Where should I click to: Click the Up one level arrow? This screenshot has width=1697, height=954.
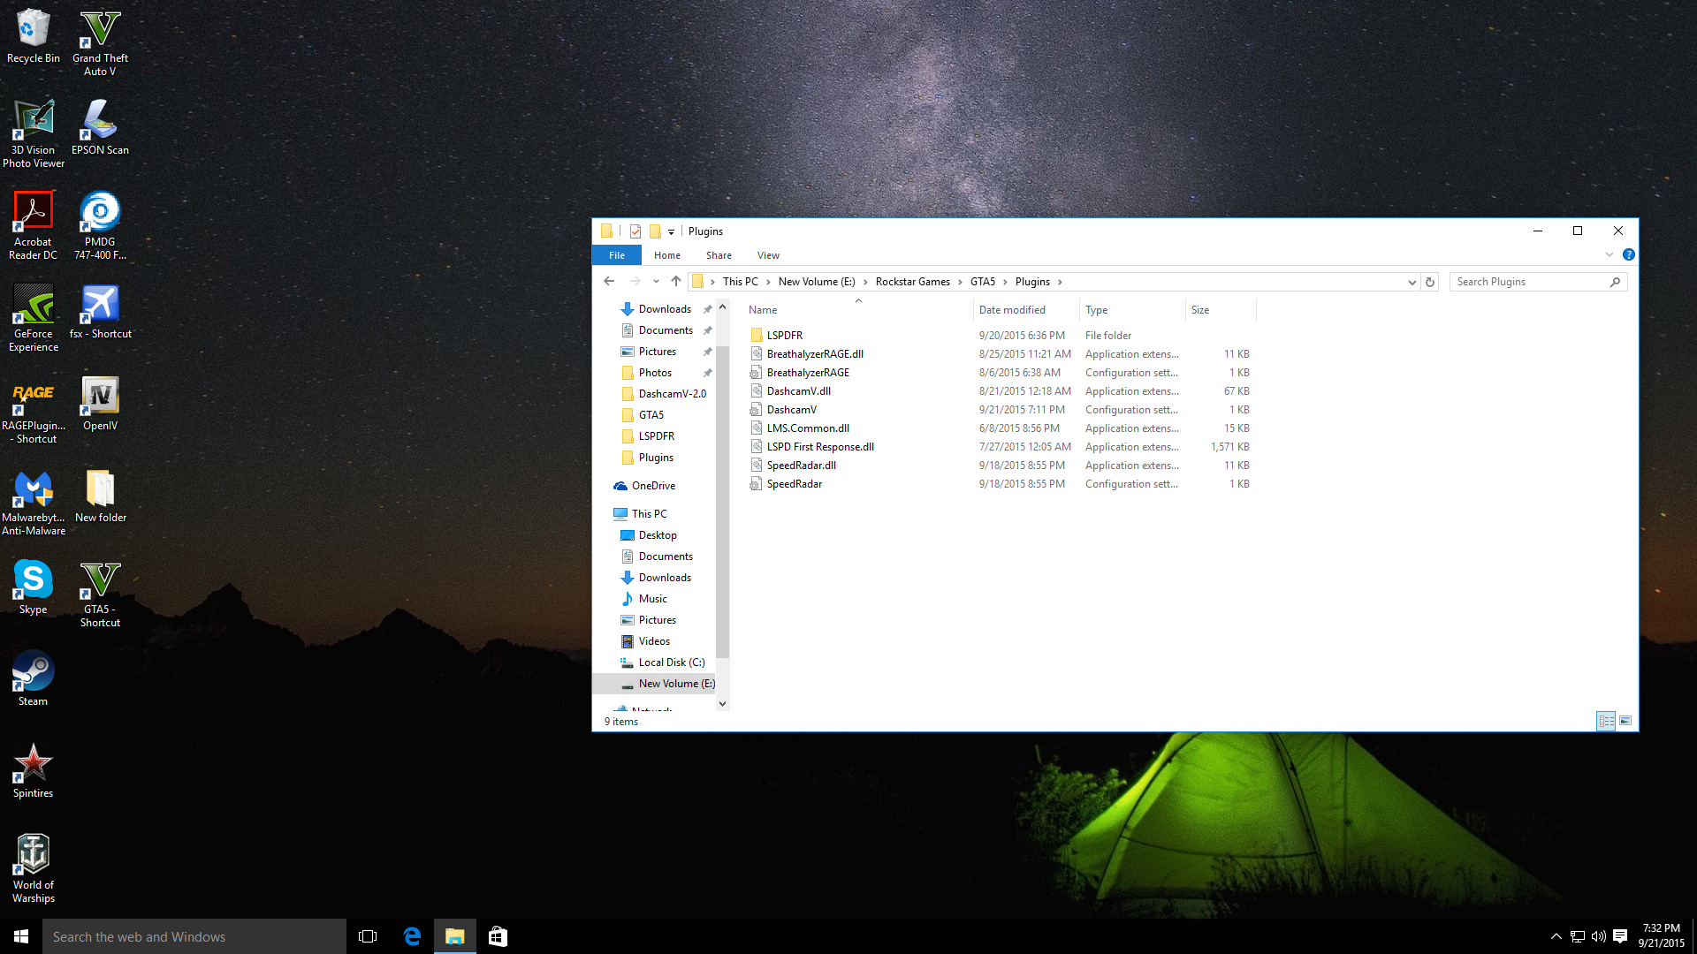coord(676,282)
